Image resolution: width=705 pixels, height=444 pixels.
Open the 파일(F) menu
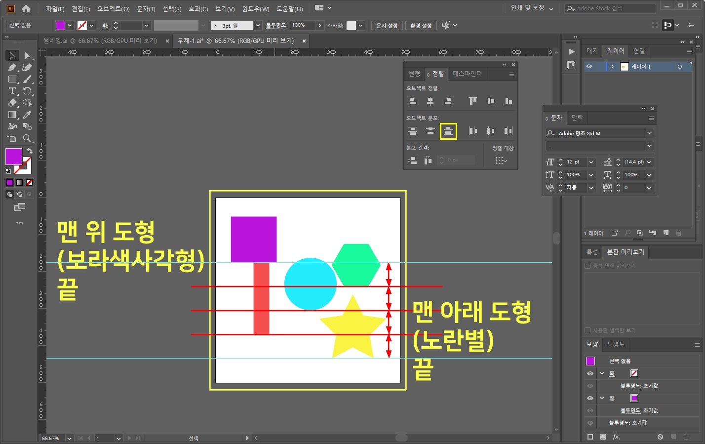55,9
